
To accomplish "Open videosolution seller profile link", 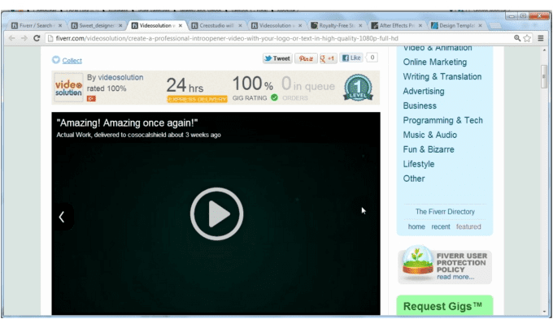I will (x=120, y=77).
